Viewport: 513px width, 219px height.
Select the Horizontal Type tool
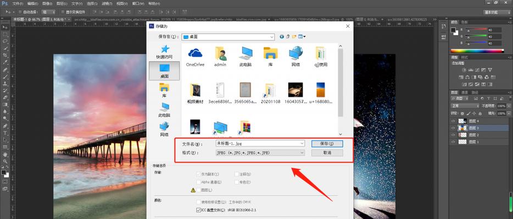[x=5, y=133]
